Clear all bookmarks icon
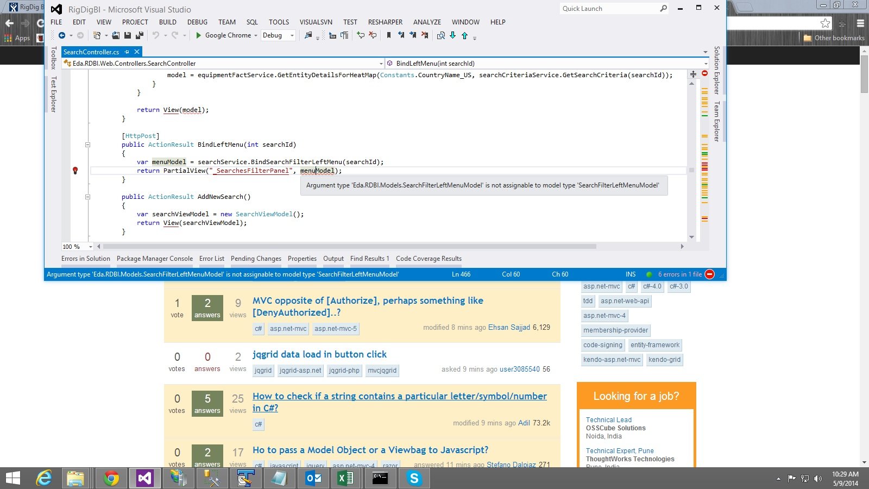The image size is (869, 489). 425,35
